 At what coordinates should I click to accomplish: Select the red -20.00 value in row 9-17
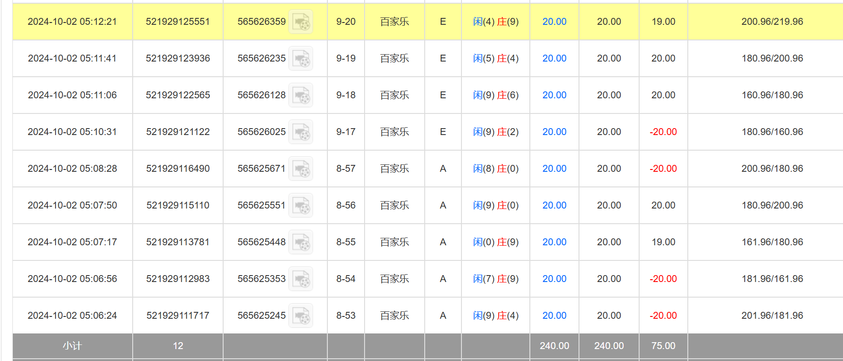(663, 132)
